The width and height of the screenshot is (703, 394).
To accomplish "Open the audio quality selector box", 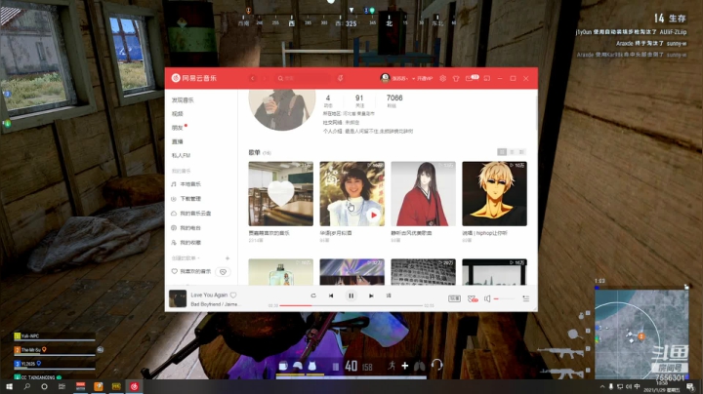I will 454,298.
